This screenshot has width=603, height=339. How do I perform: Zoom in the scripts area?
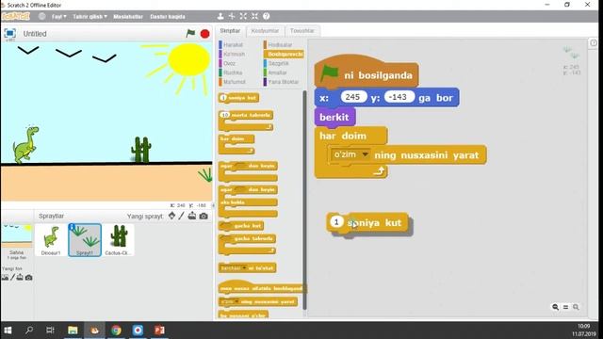576,307
